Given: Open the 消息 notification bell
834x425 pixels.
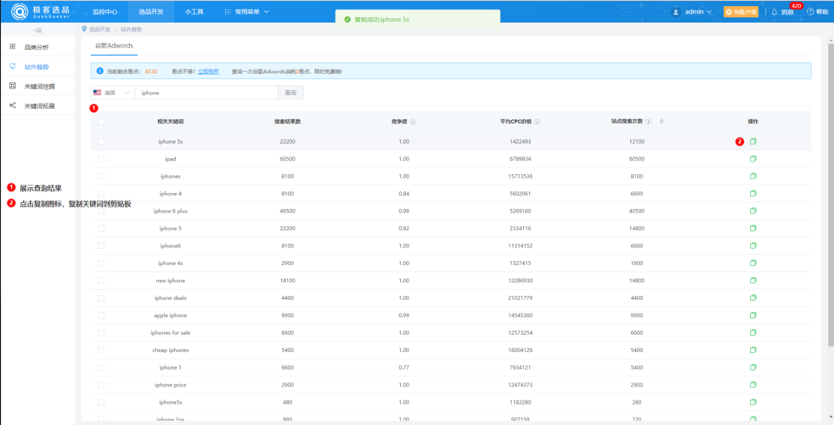Looking at the screenshot, I should point(775,12).
